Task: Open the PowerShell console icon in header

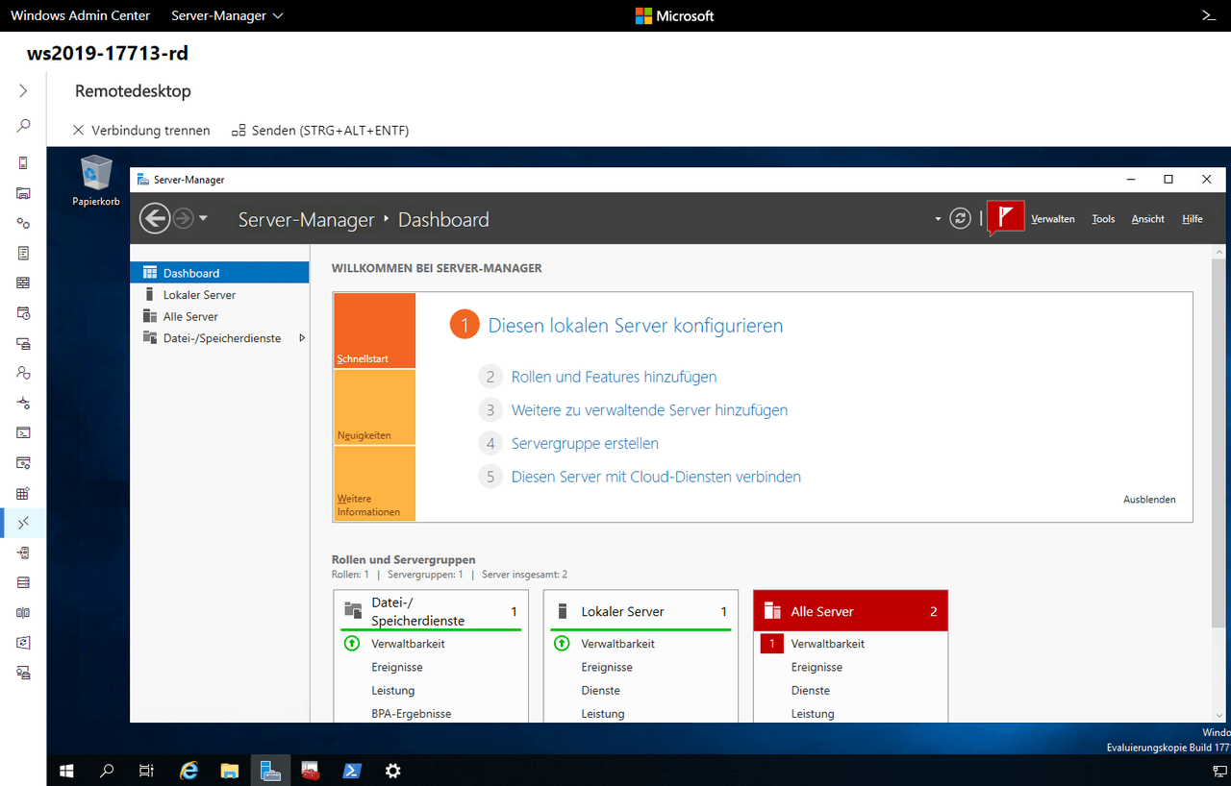Action: coord(1210,15)
